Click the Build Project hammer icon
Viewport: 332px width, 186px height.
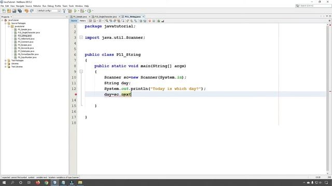point(64,11)
